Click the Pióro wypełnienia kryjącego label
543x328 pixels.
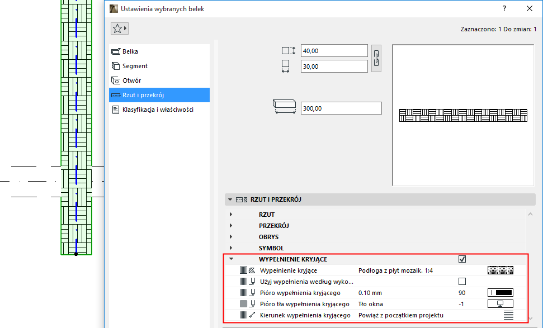[300, 293]
